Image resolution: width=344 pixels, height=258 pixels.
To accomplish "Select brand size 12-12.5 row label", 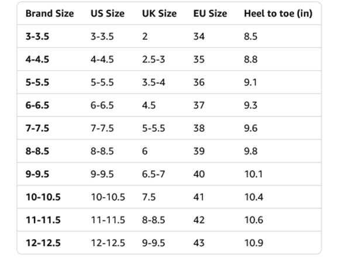I will (43, 243).
